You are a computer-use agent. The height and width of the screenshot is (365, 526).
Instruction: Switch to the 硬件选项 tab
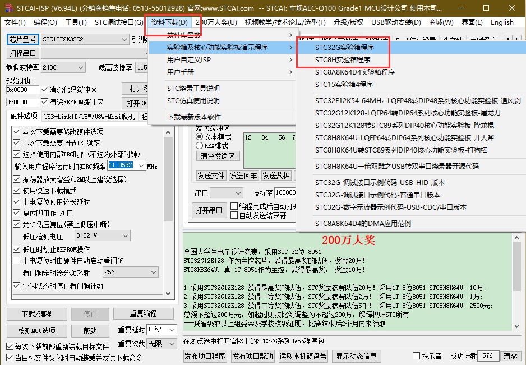pos(24,115)
